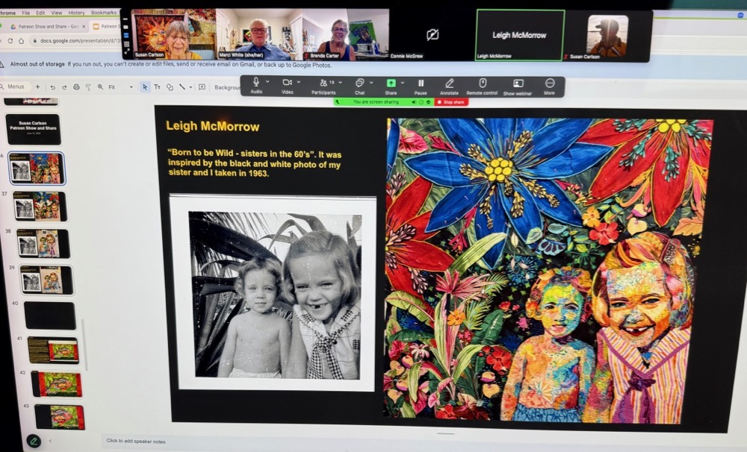The image size is (747, 452).
Task: Expand the Fit zoom level dropdown
Action: (131, 87)
